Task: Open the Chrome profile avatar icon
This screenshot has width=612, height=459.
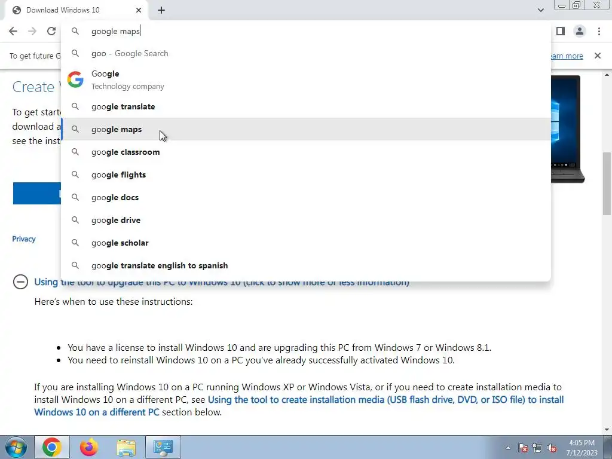Action: coord(580,31)
